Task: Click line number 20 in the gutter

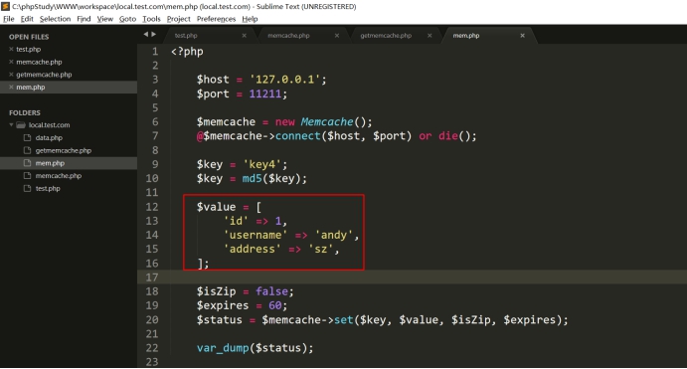Action: (152, 320)
